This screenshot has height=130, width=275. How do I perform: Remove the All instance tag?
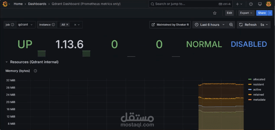tap(67, 25)
